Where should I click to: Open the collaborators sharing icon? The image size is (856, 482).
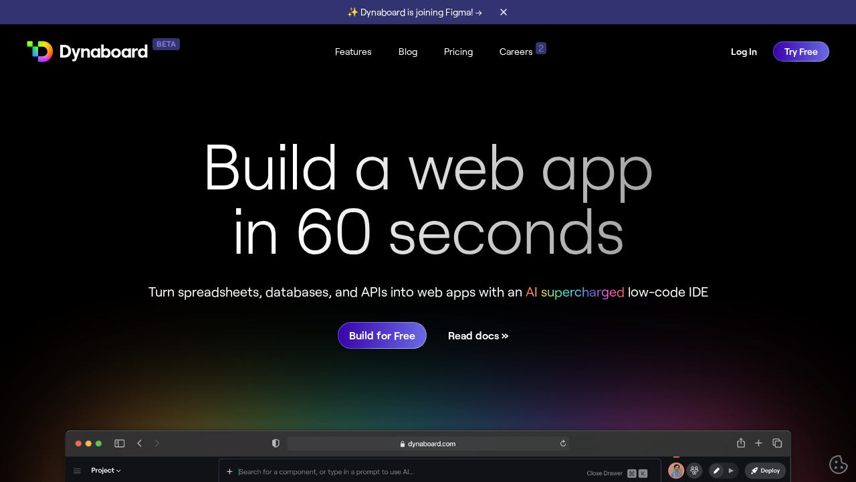(x=694, y=470)
